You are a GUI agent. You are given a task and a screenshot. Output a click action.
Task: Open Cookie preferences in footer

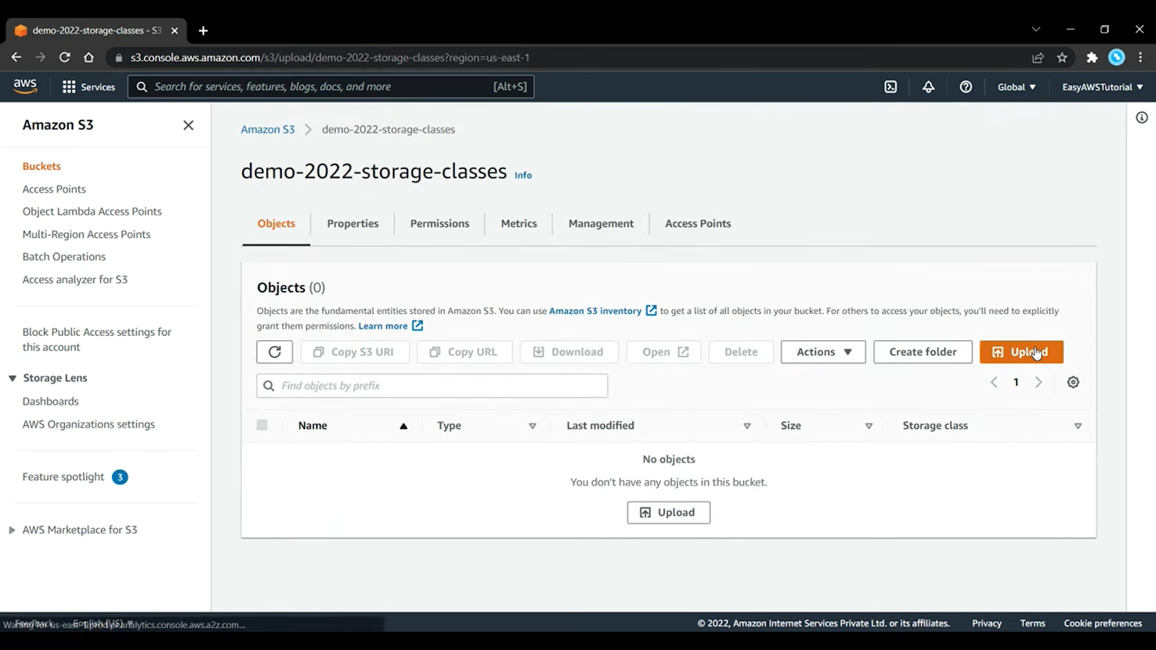1103,623
